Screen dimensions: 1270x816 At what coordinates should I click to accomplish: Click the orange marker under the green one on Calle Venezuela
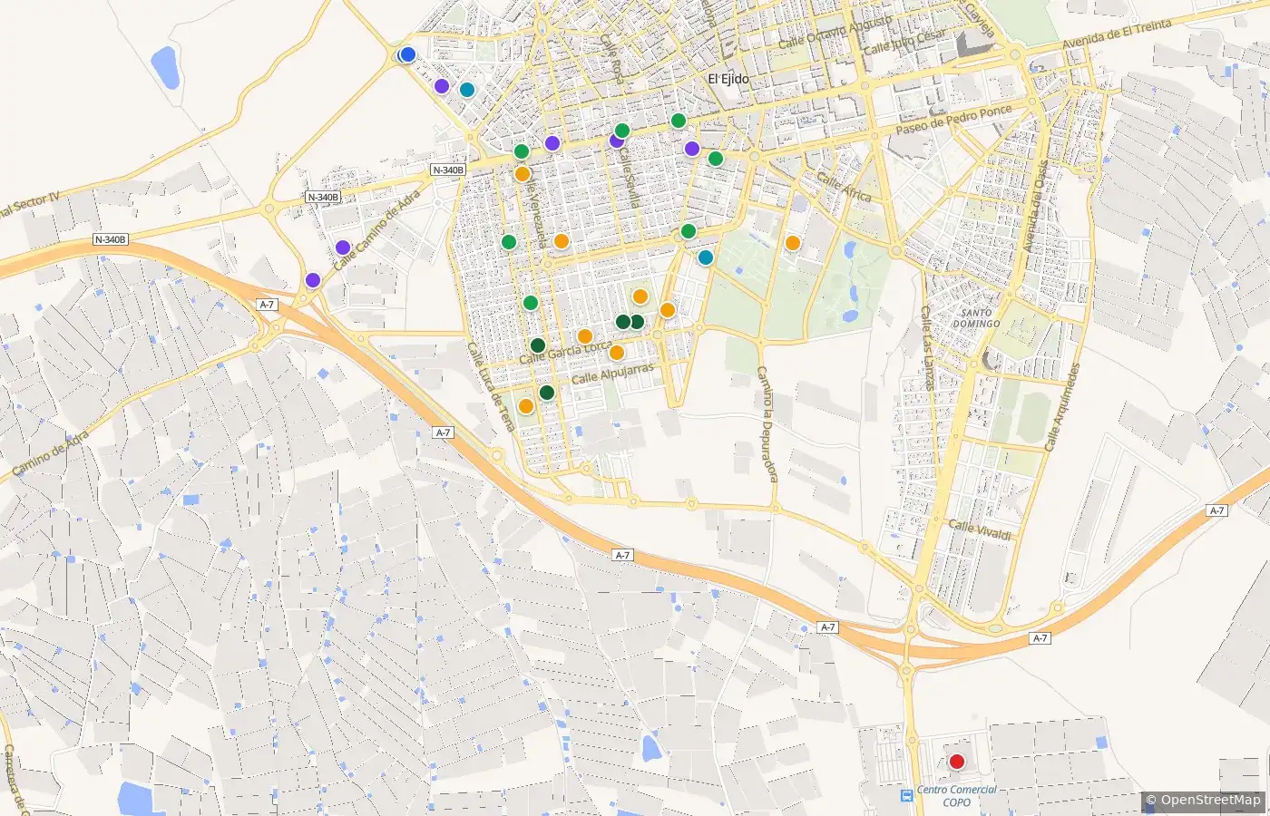tap(523, 173)
